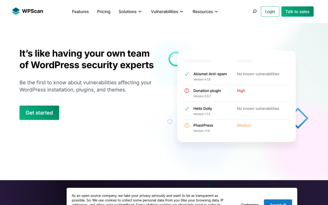The image size is (328, 205).
Task: Click Version 1.7.2 text
Action: [202, 114]
